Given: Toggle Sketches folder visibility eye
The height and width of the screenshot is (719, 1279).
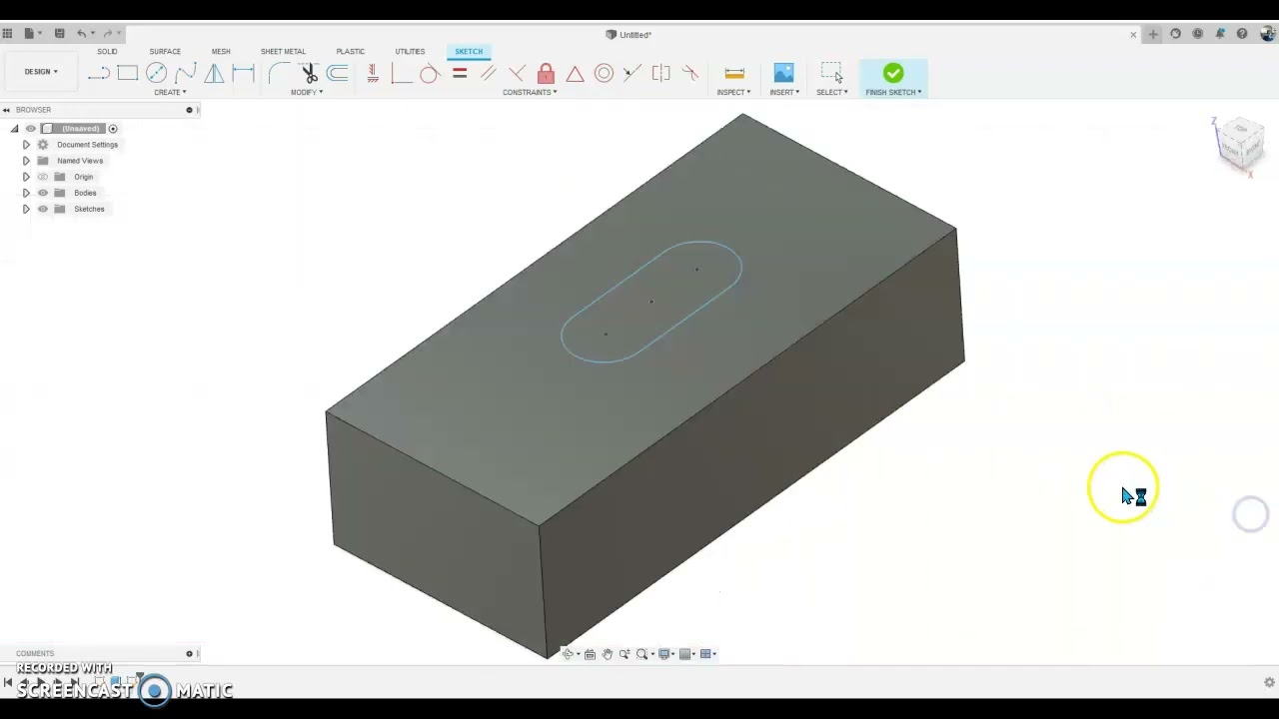Looking at the screenshot, I should [43, 209].
